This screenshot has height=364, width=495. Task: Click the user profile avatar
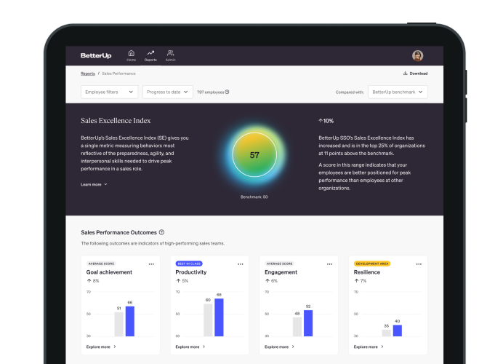tap(417, 55)
